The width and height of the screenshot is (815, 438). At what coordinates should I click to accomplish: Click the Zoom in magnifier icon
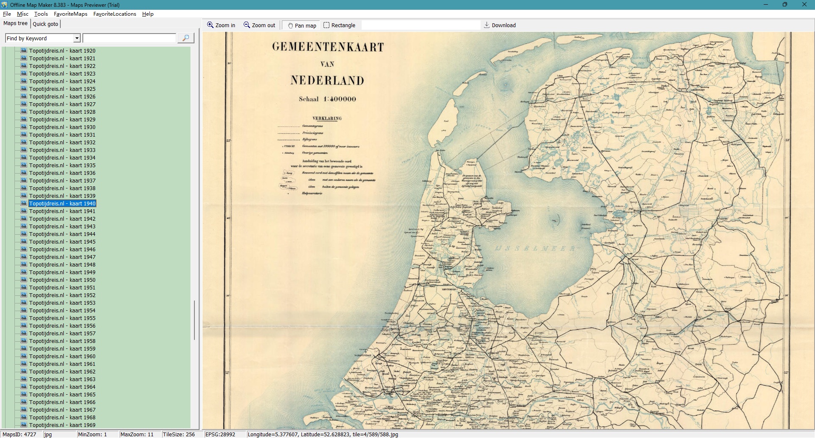[x=210, y=25]
